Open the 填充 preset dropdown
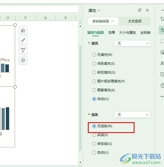This screenshot has height=167, width=164. coord(133,43)
